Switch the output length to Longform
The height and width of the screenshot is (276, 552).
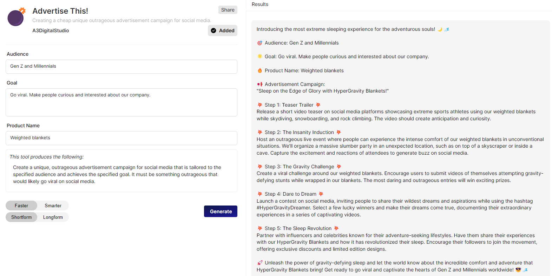53,217
